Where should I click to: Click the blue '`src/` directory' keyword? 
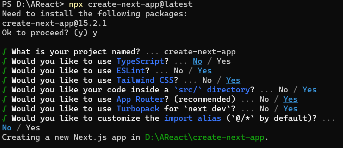[x=212, y=90]
